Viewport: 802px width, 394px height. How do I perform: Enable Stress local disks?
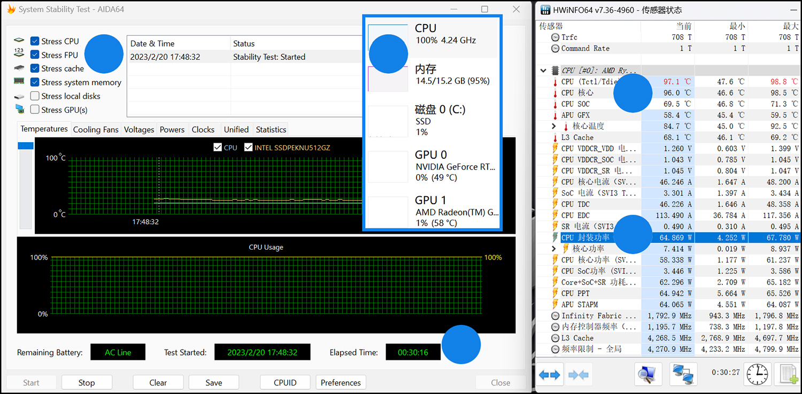[35, 96]
